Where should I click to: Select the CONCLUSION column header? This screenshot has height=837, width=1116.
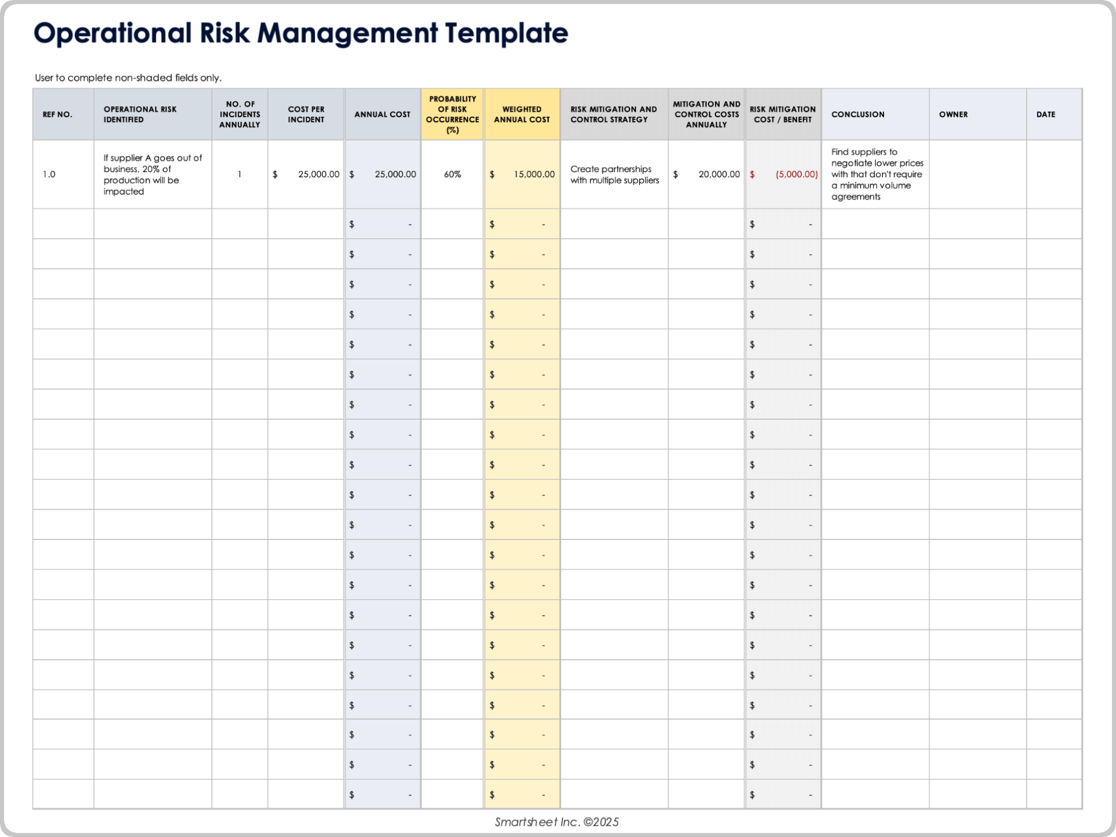[x=858, y=114]
